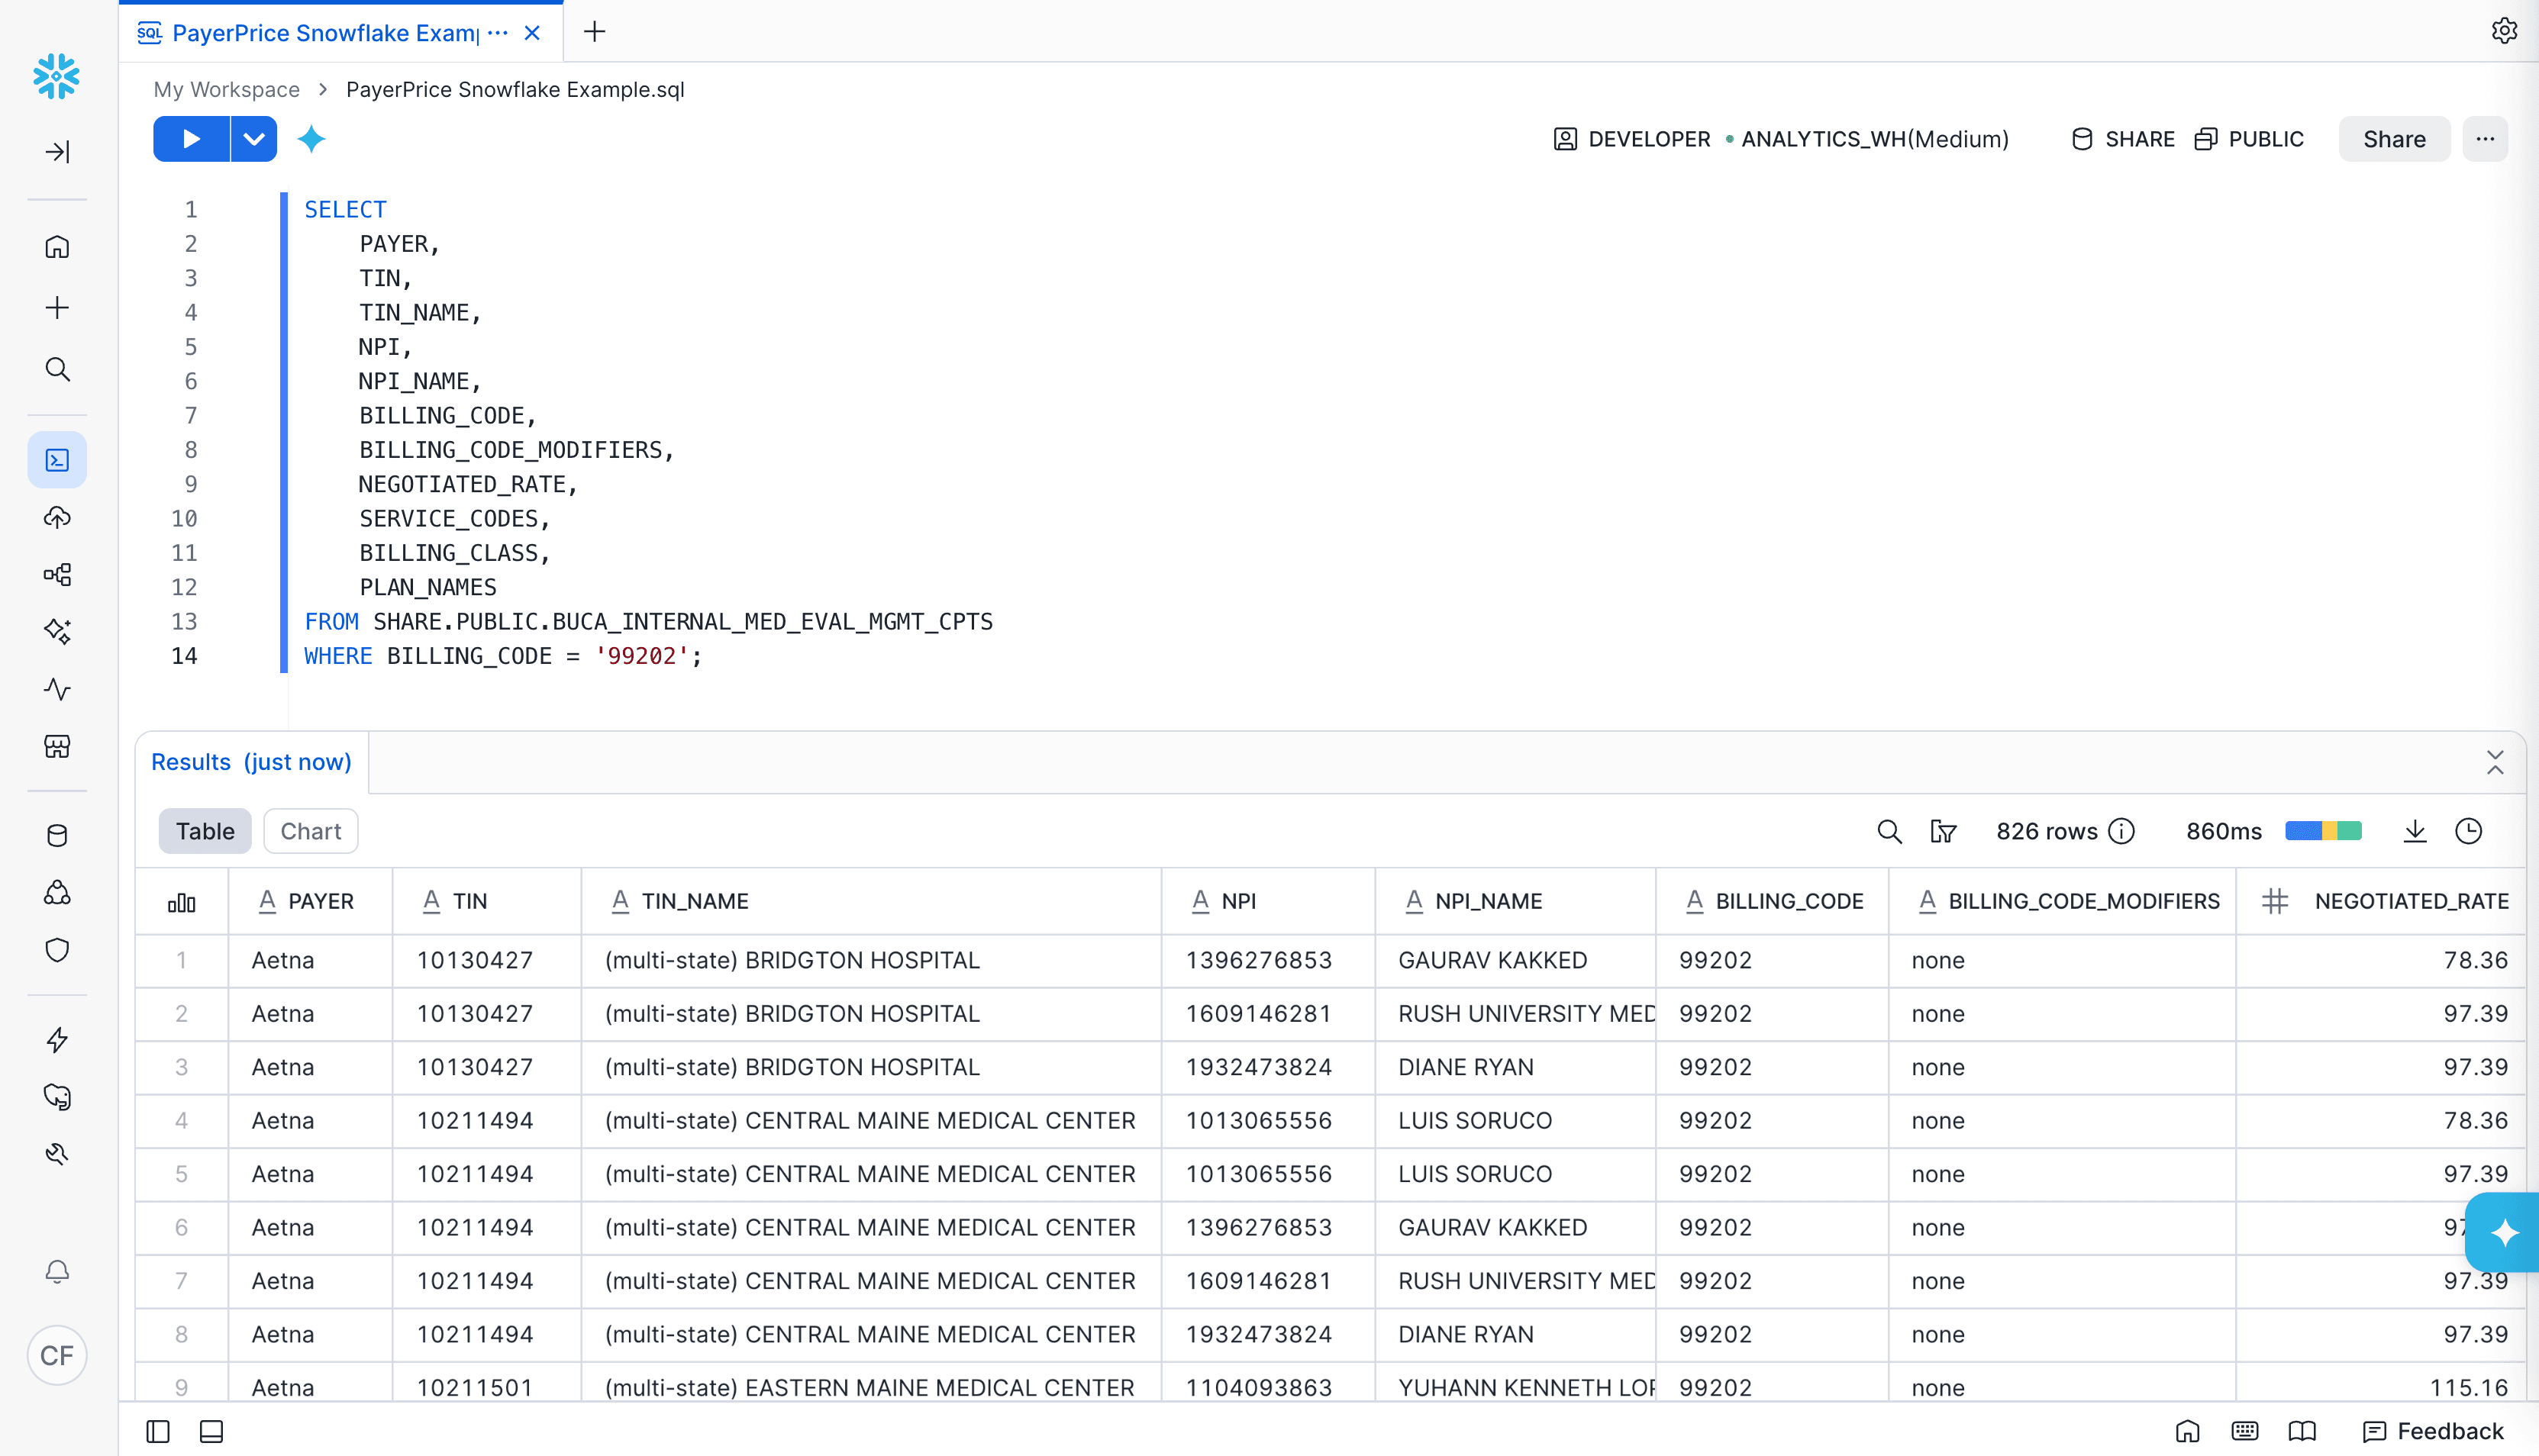Screen dimensions: 2539x1456
Task: Click the search icon in the Results toolbar
Action: click(1889, 831)
